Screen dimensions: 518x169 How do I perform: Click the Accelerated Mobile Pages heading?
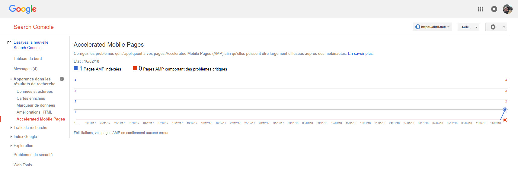coord(109,45)
